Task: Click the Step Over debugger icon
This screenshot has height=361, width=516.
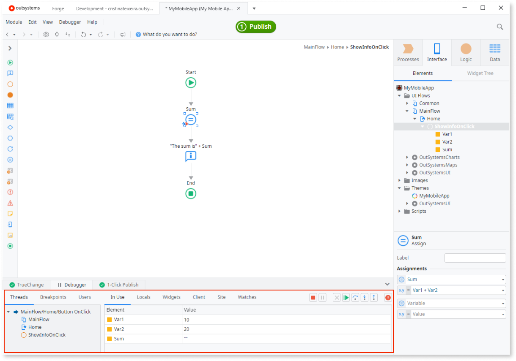Action: (355, 298)
